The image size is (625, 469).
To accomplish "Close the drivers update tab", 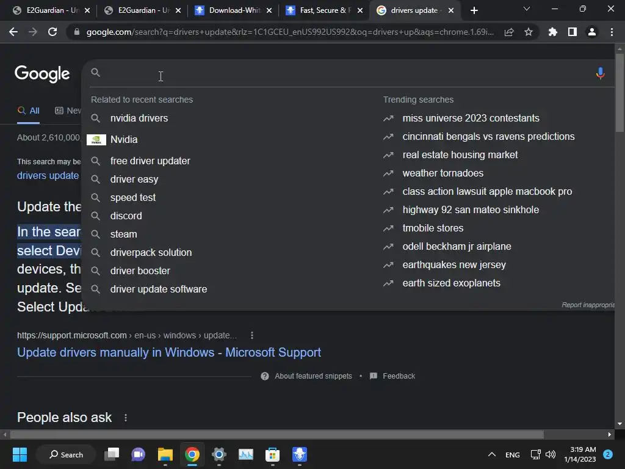I will (451, 10).
